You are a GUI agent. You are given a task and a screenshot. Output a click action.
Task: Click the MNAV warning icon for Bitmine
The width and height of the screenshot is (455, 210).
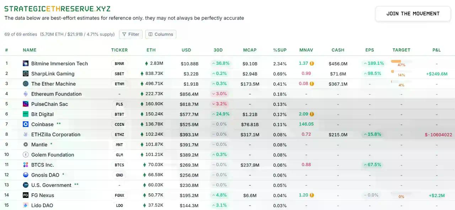[x=312, y=64]
